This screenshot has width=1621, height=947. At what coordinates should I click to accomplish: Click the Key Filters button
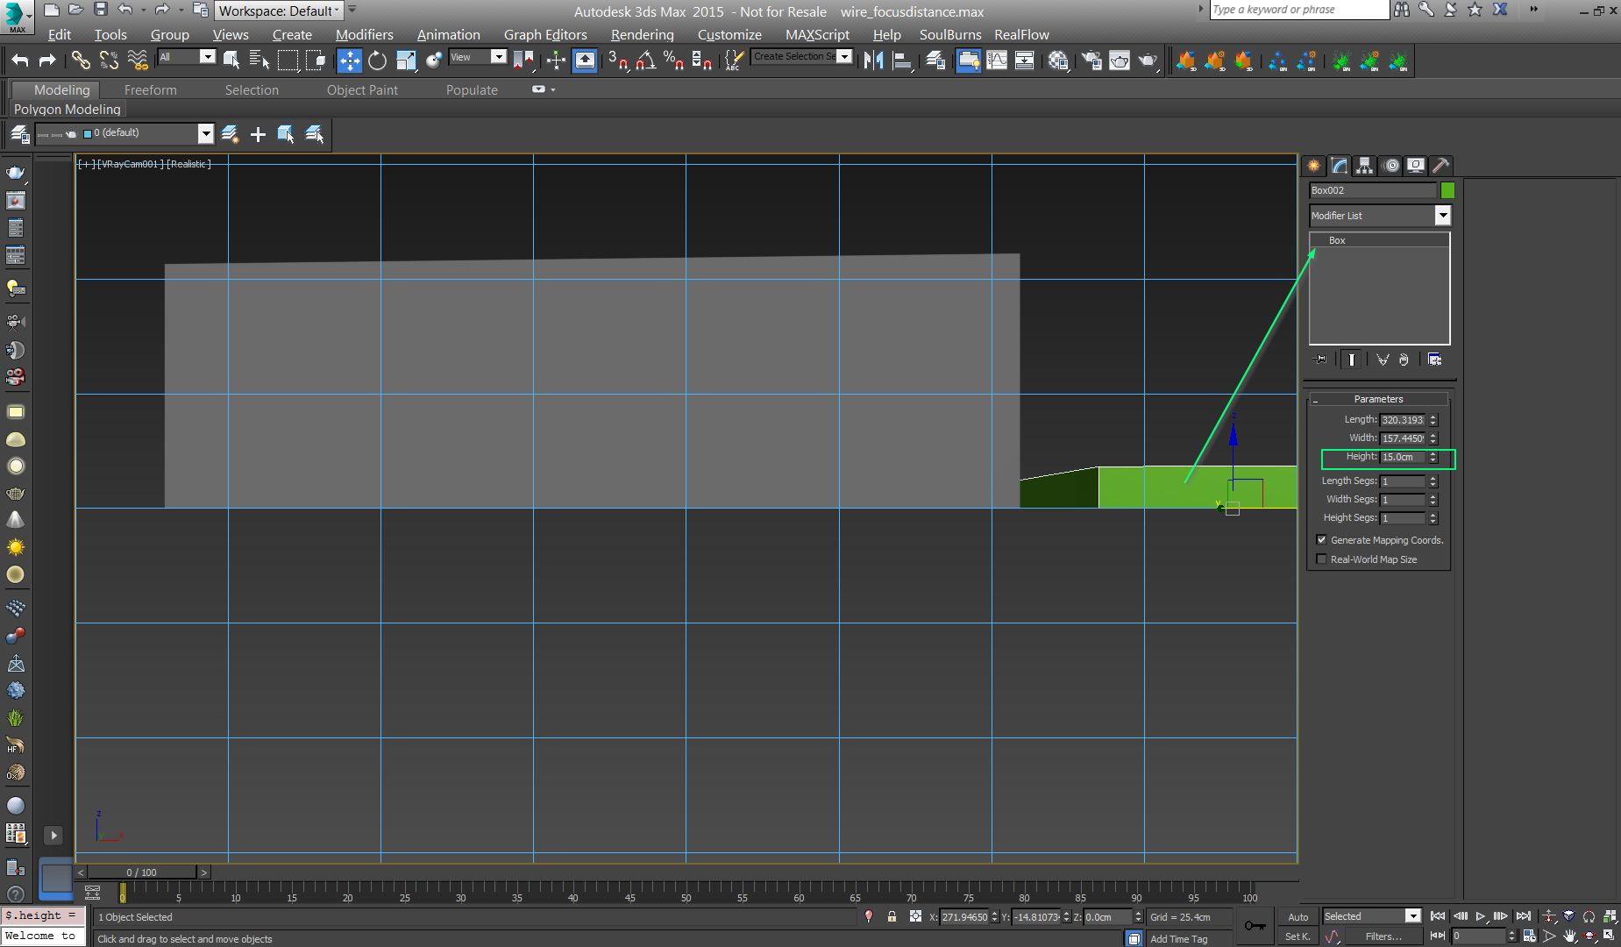pos(1383,936)
